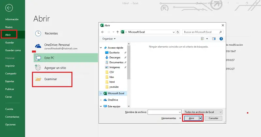Open the Abrir button's dropdown arrow
This screenshot has height=137, width=261.
(x=200, y=118)
